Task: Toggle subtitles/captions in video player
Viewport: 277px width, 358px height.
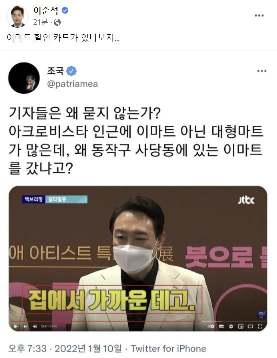Action: 221,326
